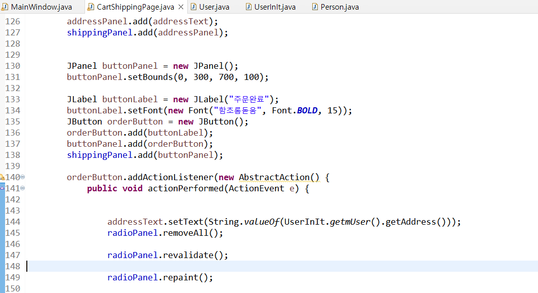Collapse the code fold at line 140

pyautogui.click(x=23, y=177)
